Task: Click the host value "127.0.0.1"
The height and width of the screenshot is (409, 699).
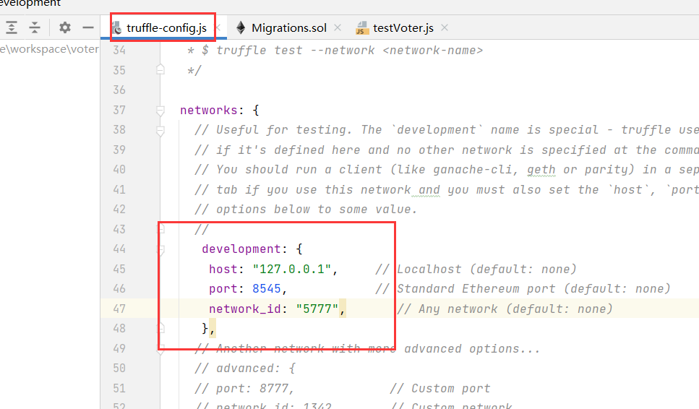Action: click(x=292, y=269)
